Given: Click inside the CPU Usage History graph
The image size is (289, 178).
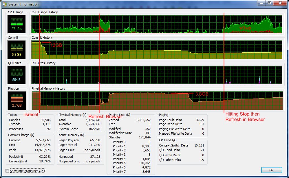Looking at the screenshot, I should [156, 24].
